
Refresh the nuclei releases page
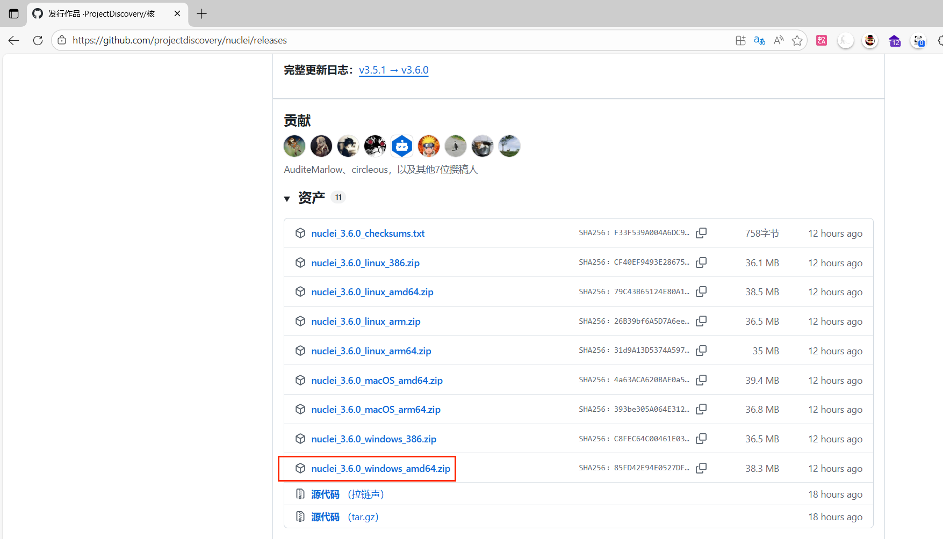coord(38,40)
